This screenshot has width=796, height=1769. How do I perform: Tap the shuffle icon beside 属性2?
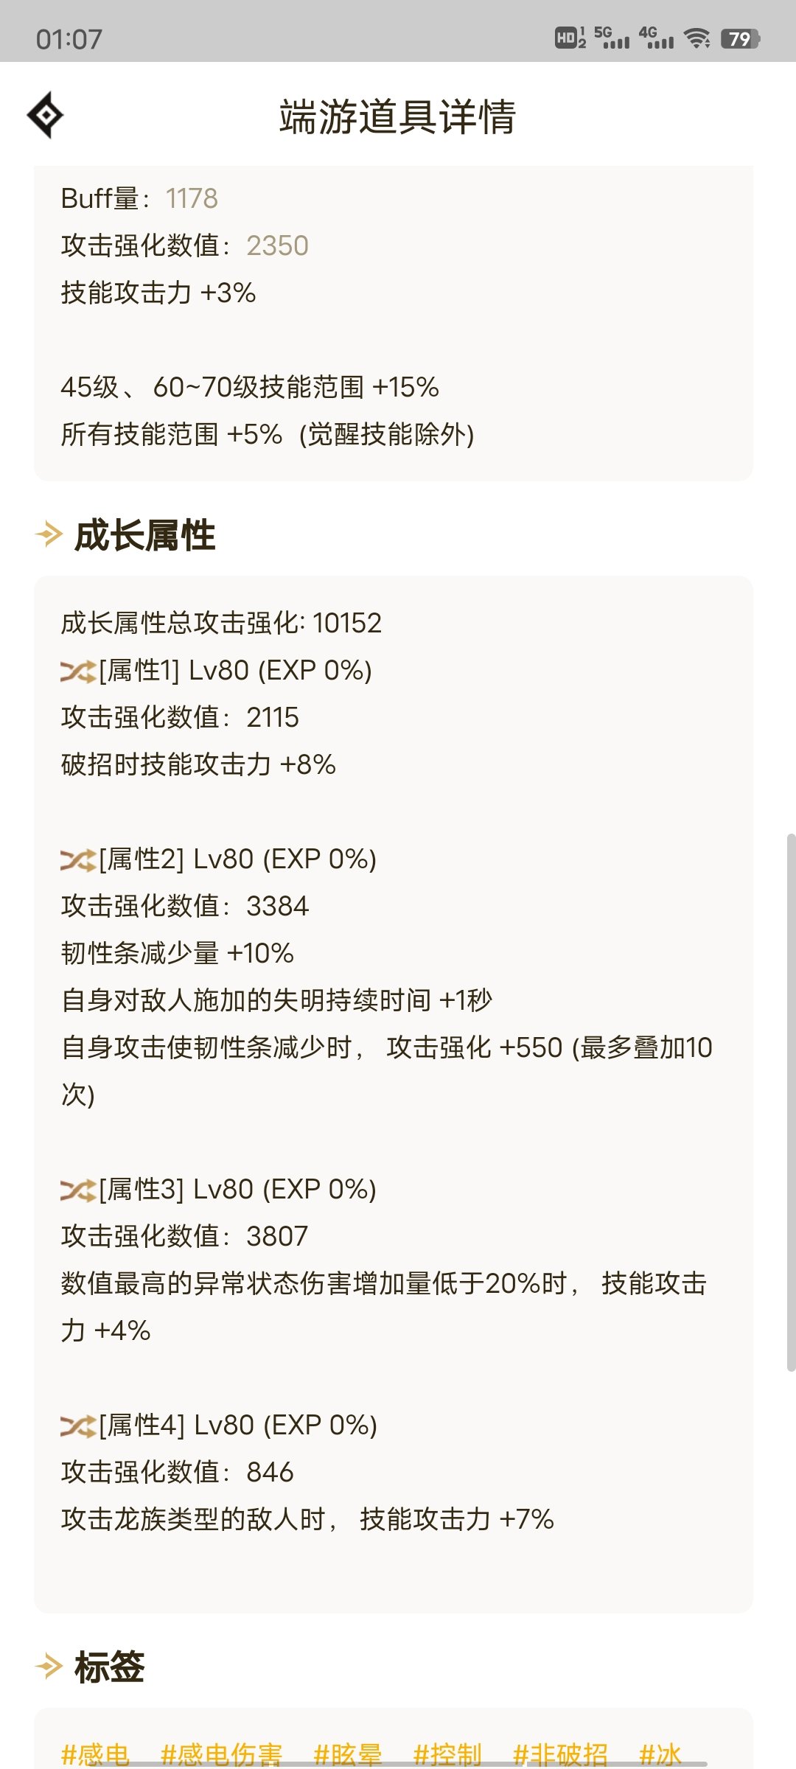point(78,859)
